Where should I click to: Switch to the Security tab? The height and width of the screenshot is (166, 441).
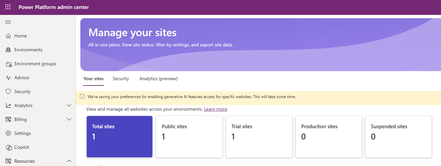click(121, 79)
